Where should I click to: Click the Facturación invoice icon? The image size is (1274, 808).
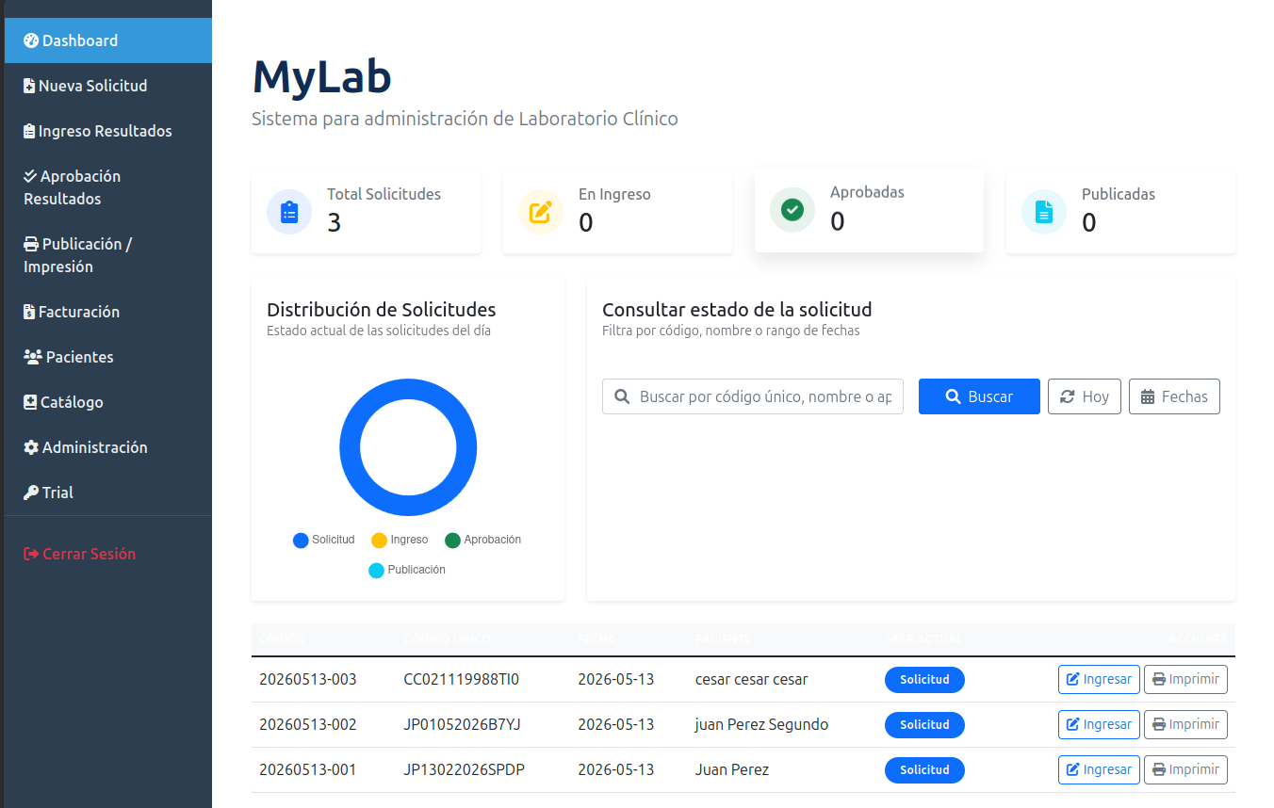point(29,312)
